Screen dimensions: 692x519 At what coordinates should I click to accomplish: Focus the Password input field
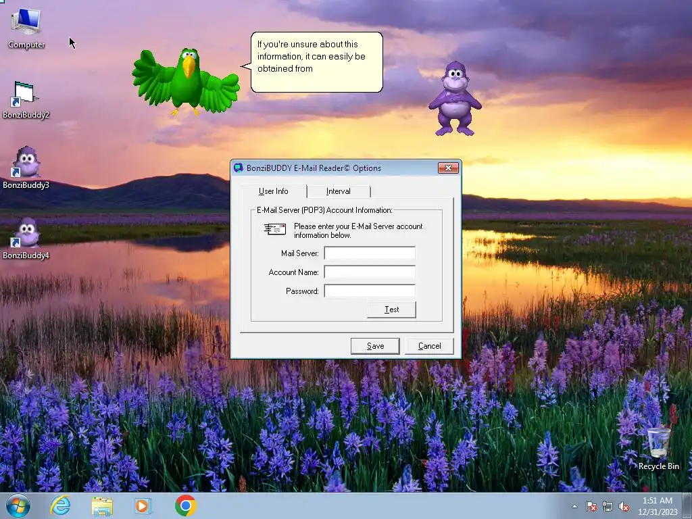(x=370, y=291)
